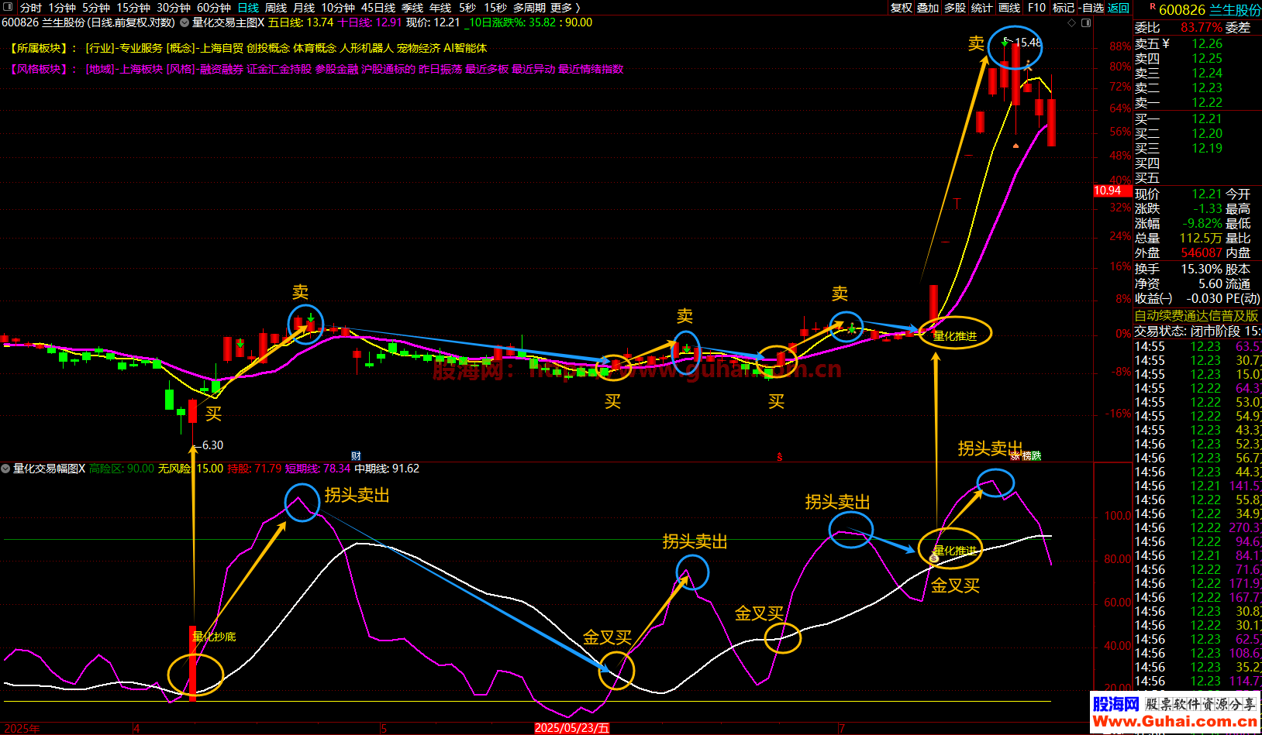Switch to 15分钟 period

coord(133,8)
